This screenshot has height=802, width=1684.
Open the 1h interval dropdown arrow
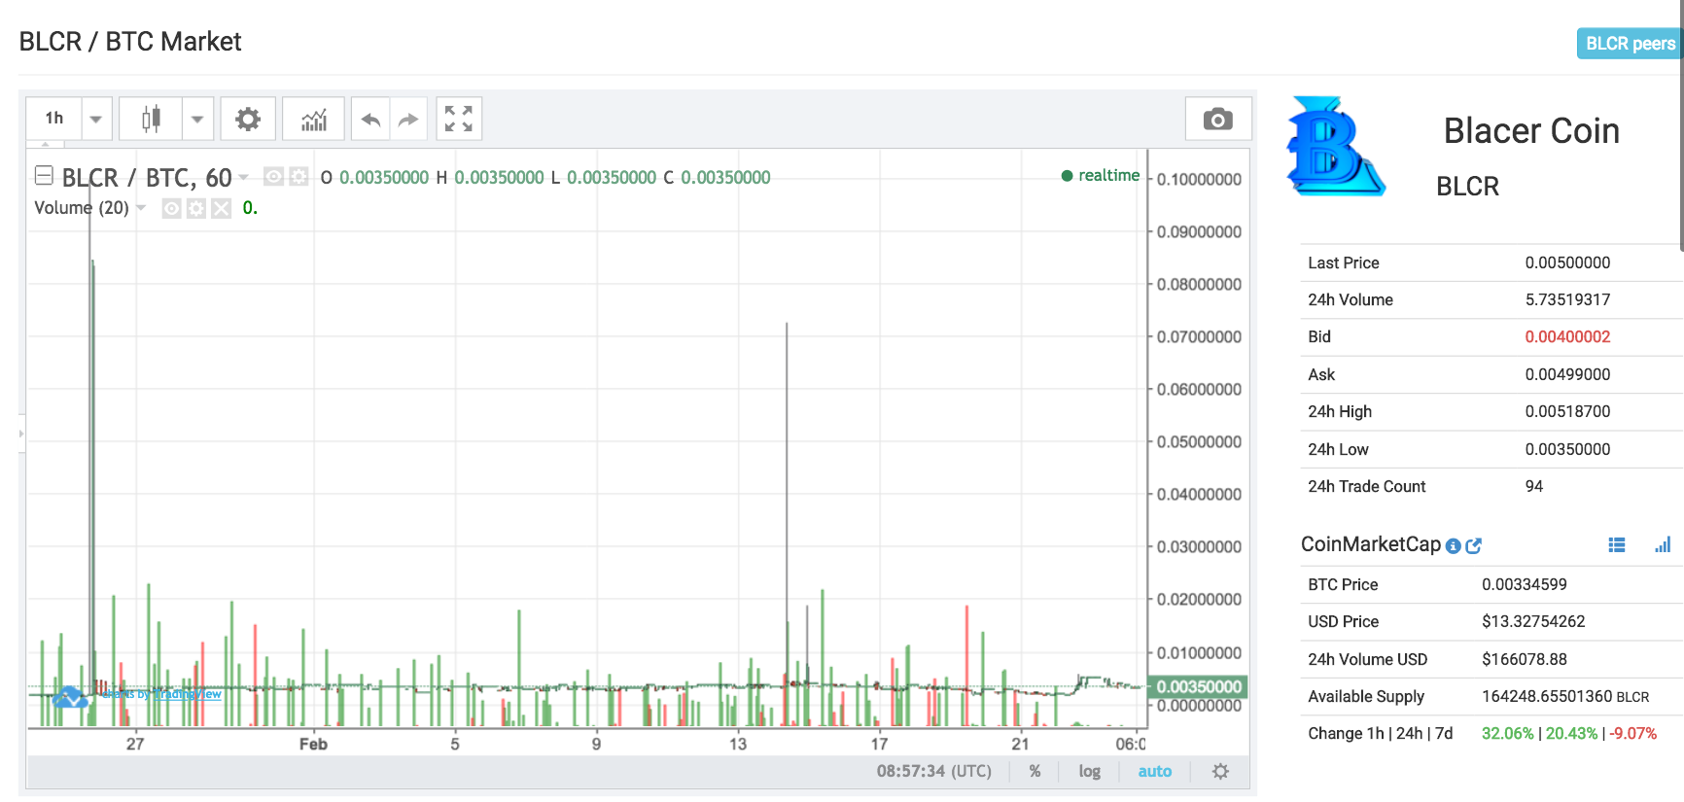click(96, 120)
